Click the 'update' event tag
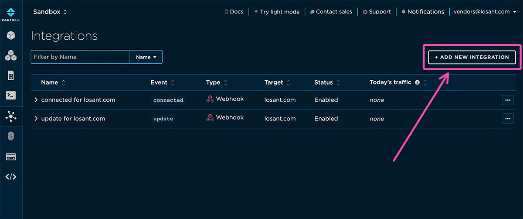This screenshot has height=219, width=523. (163, 119)
